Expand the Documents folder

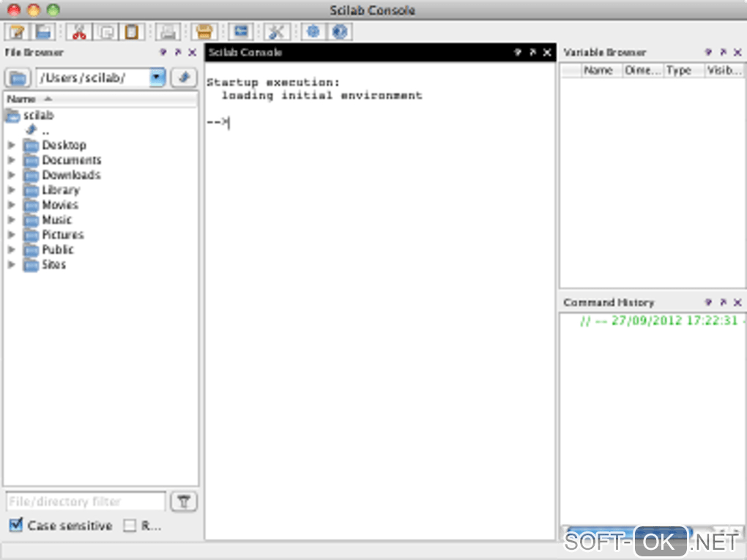[x=12, y=160]
